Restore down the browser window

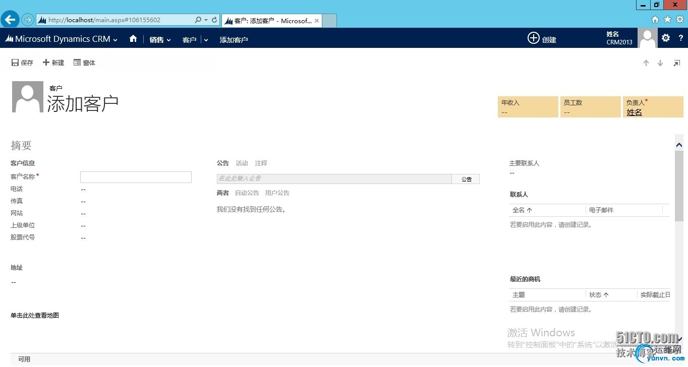tap(657, 5)
